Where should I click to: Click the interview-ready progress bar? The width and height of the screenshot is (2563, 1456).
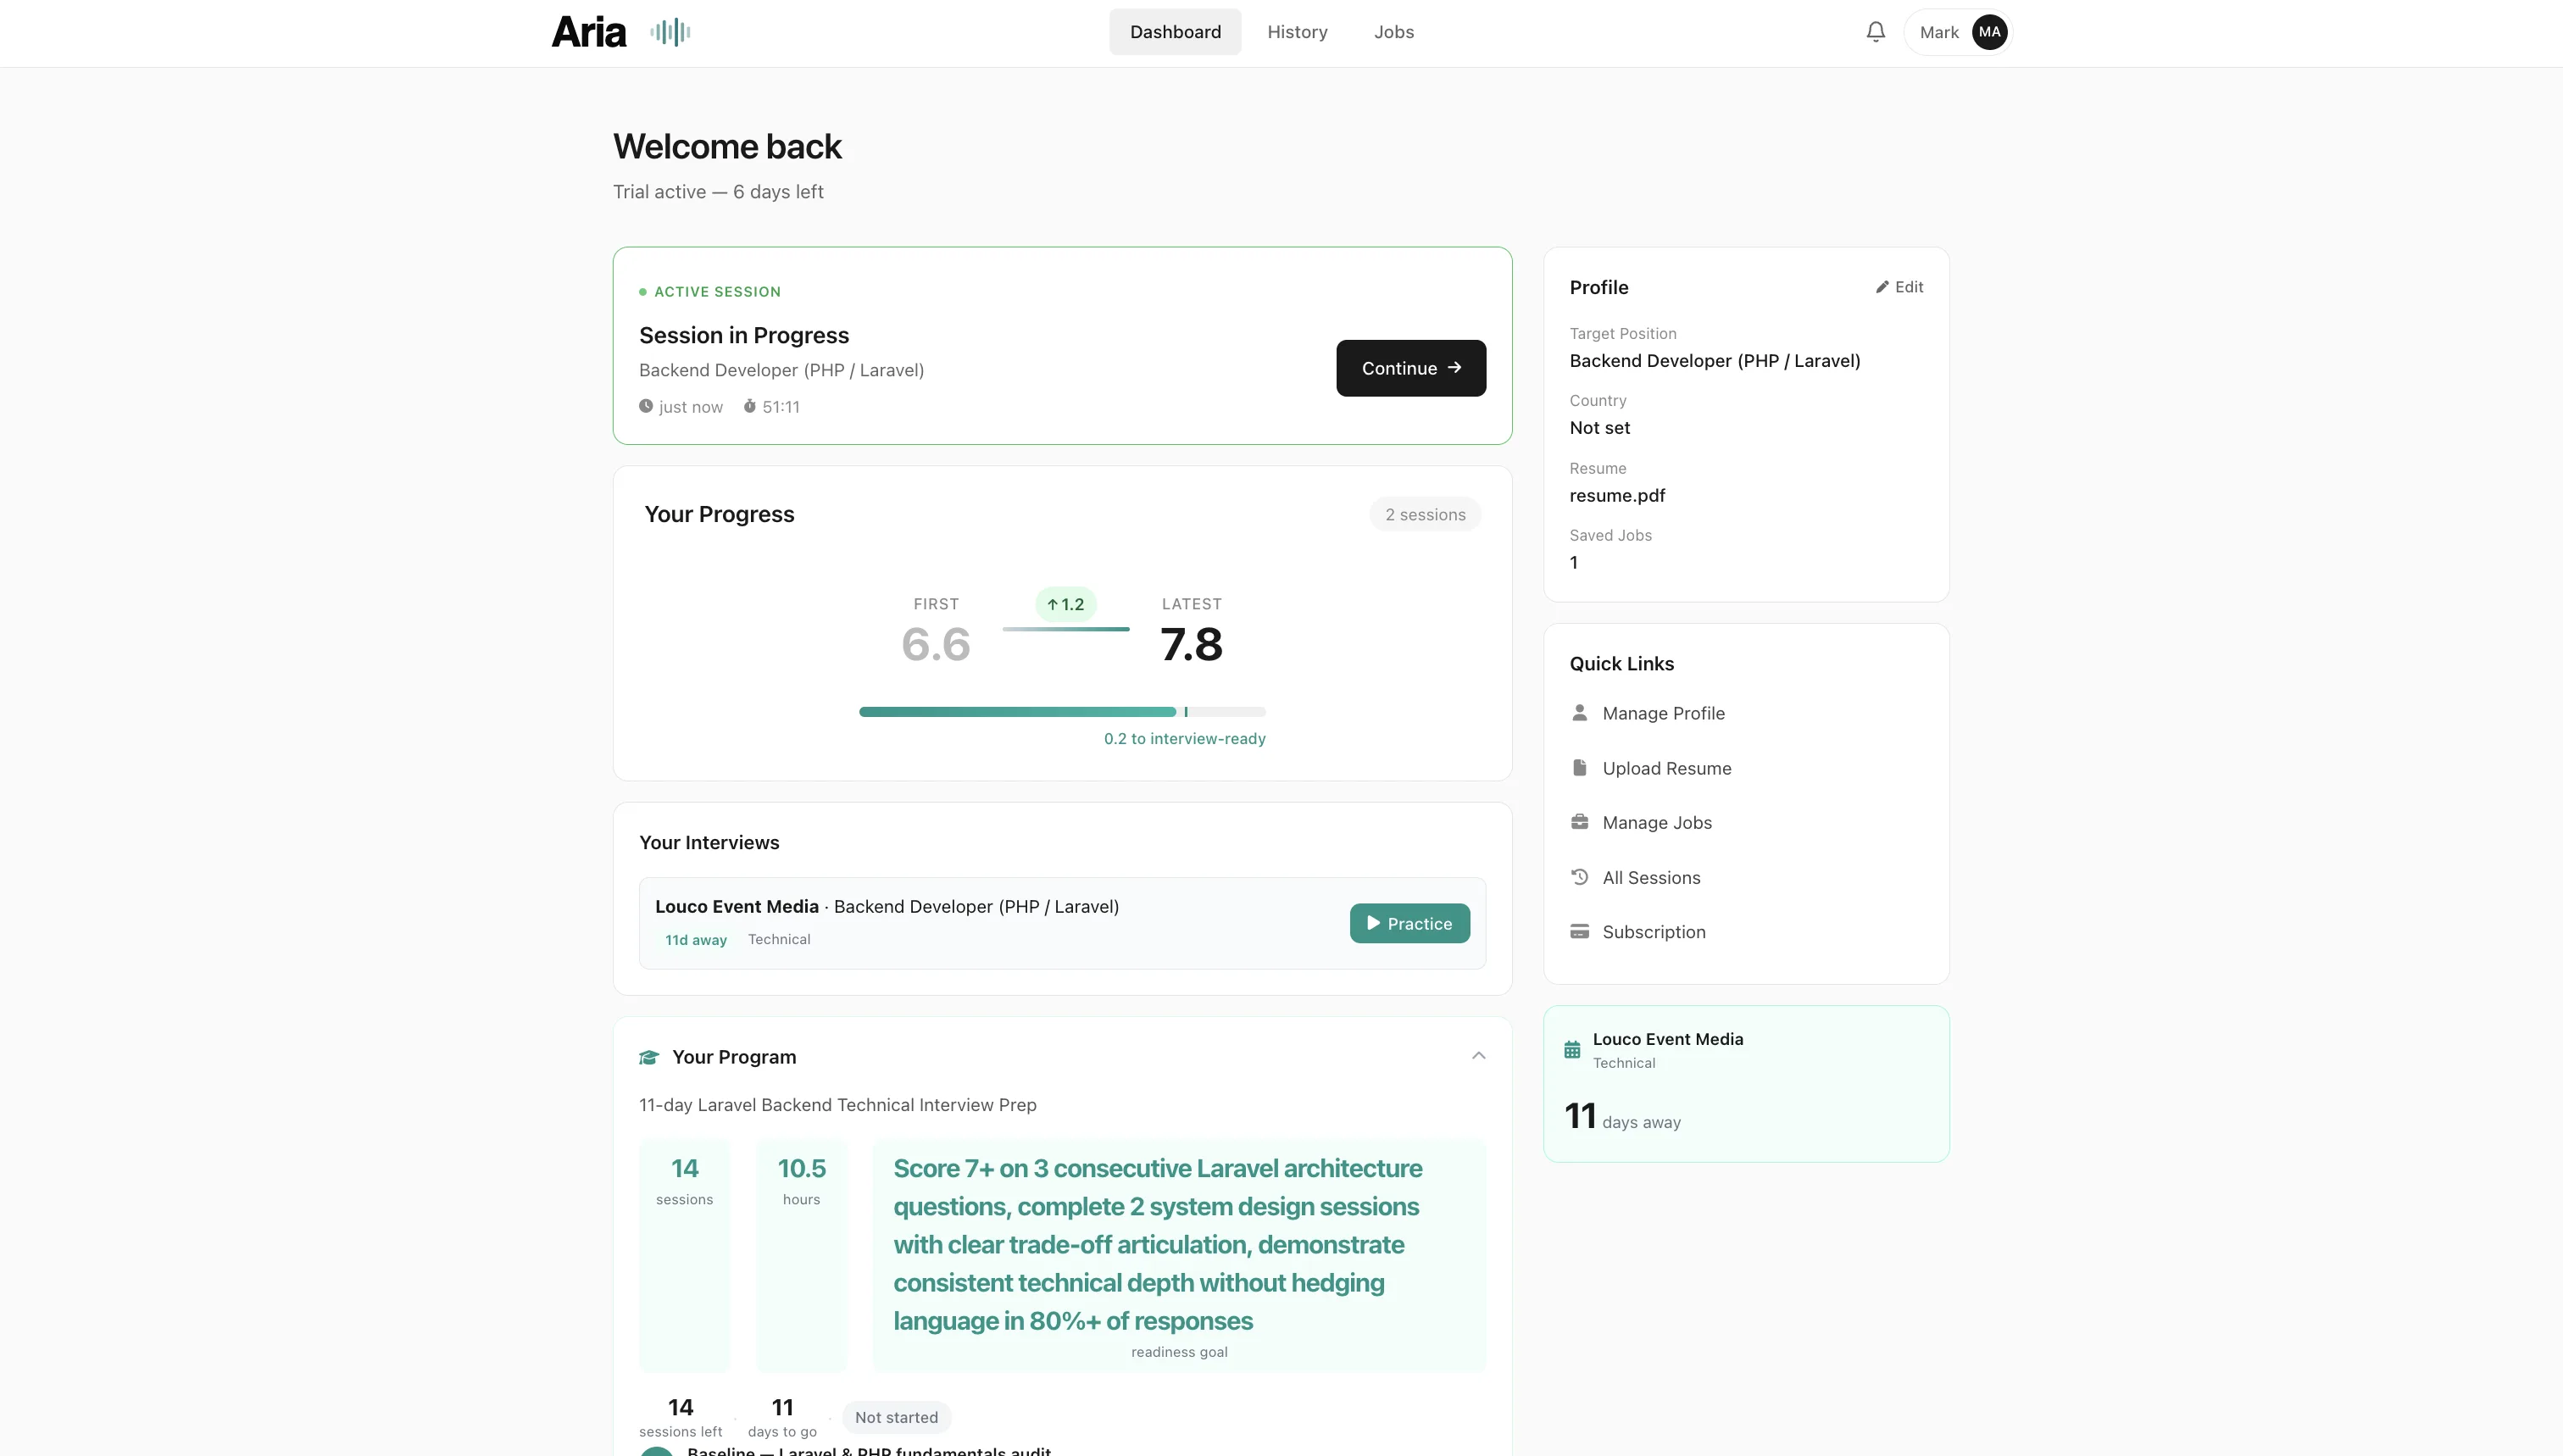point(1062,711)
